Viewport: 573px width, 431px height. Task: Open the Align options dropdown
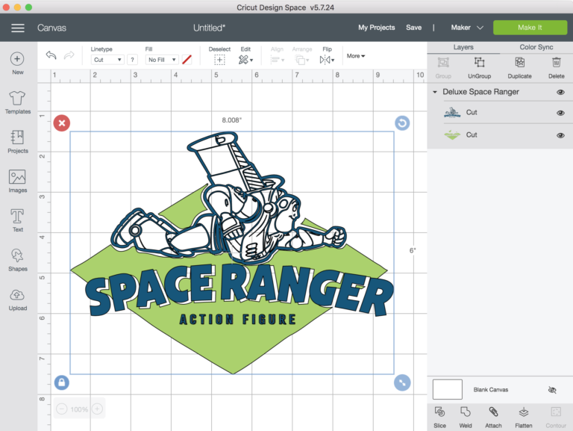tap(277, 60)
